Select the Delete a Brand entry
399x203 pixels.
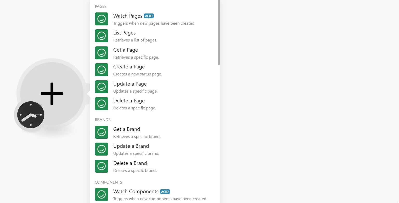(155, 166)
